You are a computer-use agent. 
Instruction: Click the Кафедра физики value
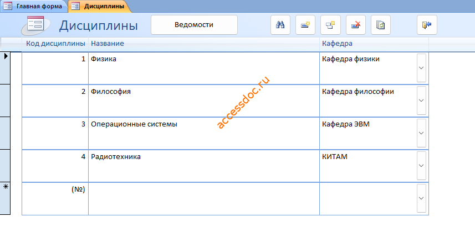[x=350, y=59]
